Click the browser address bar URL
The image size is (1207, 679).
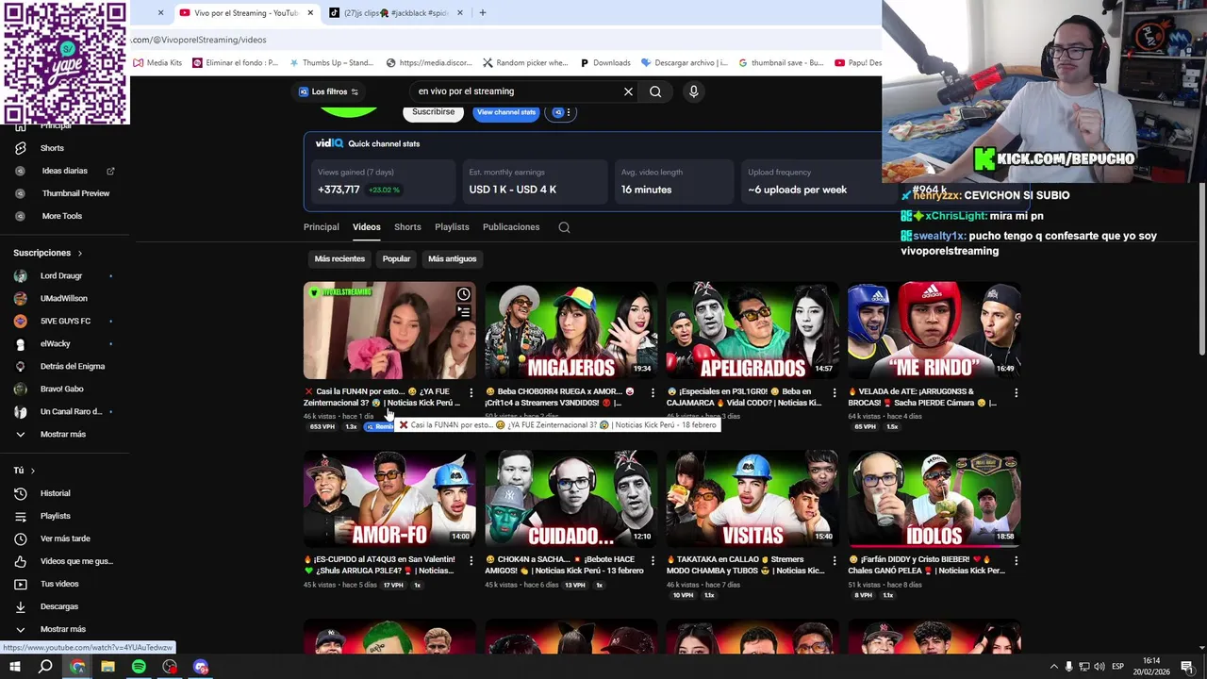pyautogui.click(x=200, y=40)
